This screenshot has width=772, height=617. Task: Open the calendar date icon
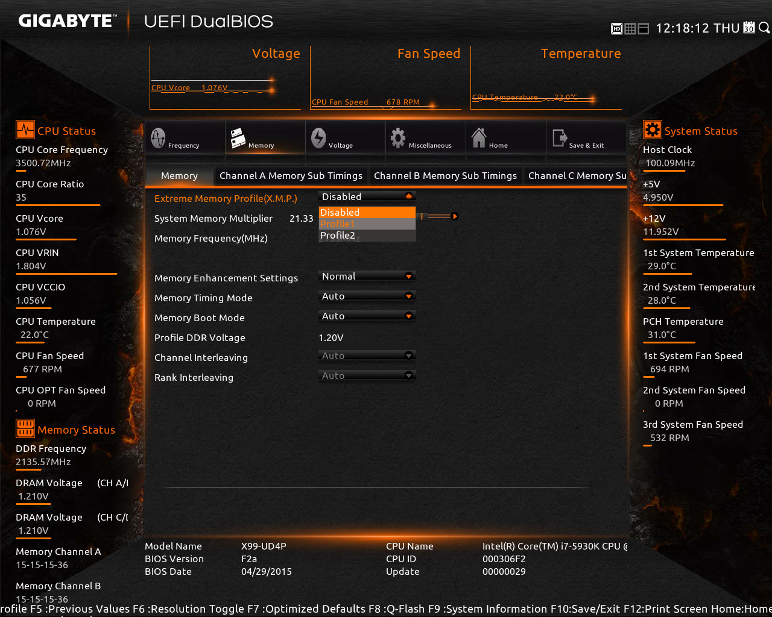pos(748,28)
